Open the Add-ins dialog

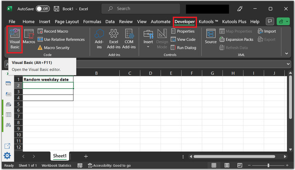point(99,39)
